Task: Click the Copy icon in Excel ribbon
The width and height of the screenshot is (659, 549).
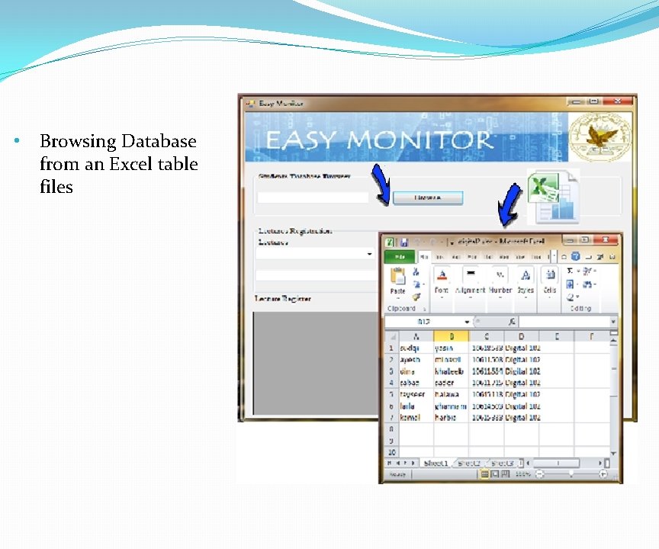Action: point(417,284)
